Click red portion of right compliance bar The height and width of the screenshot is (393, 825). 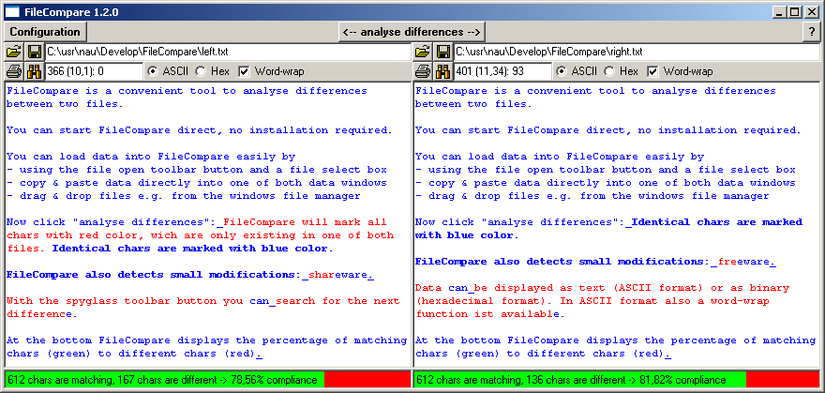click(783, 380)
